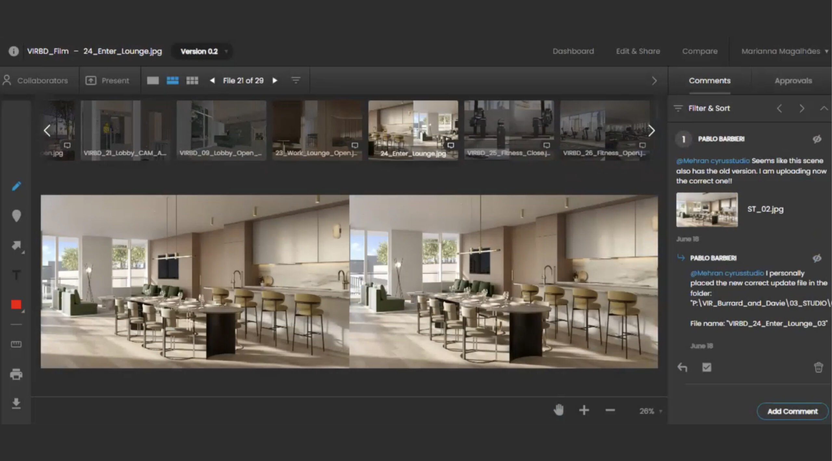This screenshot has width=832, height=461.
Task: Open the red color swatch picker
Action: [16, 305]
